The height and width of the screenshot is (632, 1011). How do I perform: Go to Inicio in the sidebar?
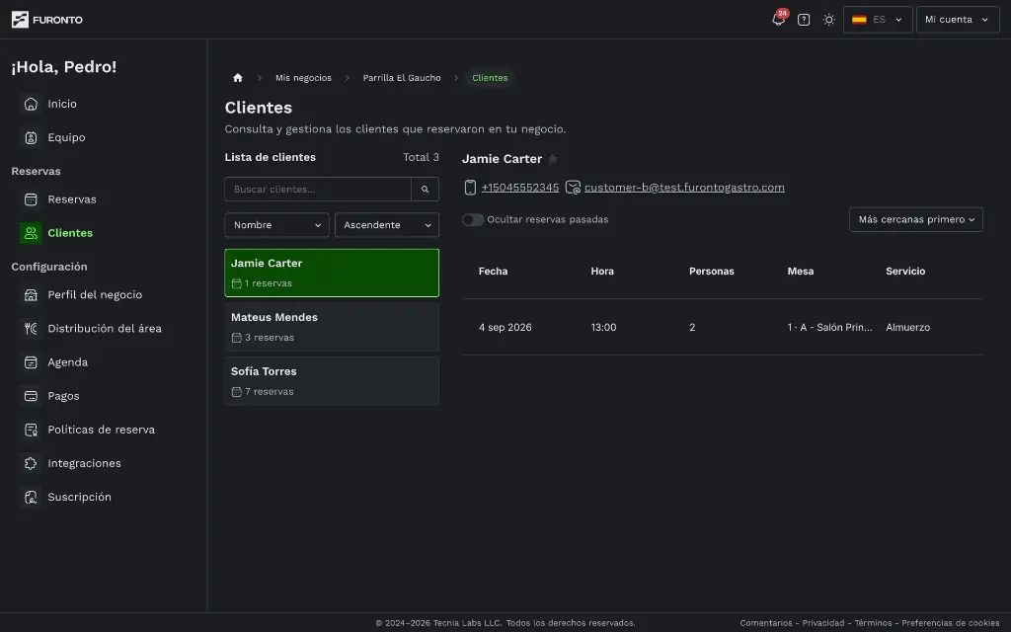62,104
